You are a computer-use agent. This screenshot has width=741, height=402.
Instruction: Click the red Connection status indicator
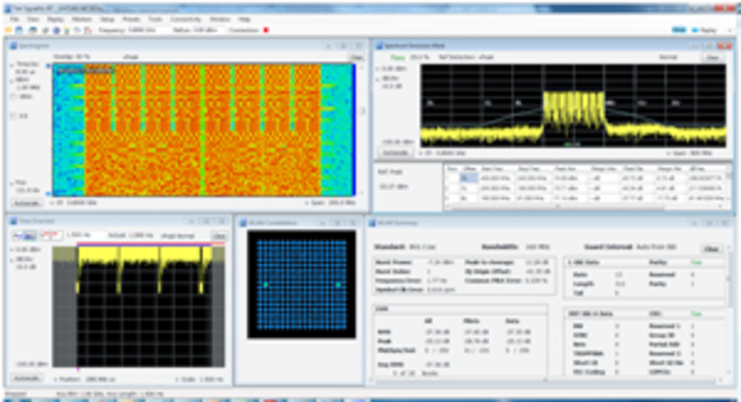[266, 30]
